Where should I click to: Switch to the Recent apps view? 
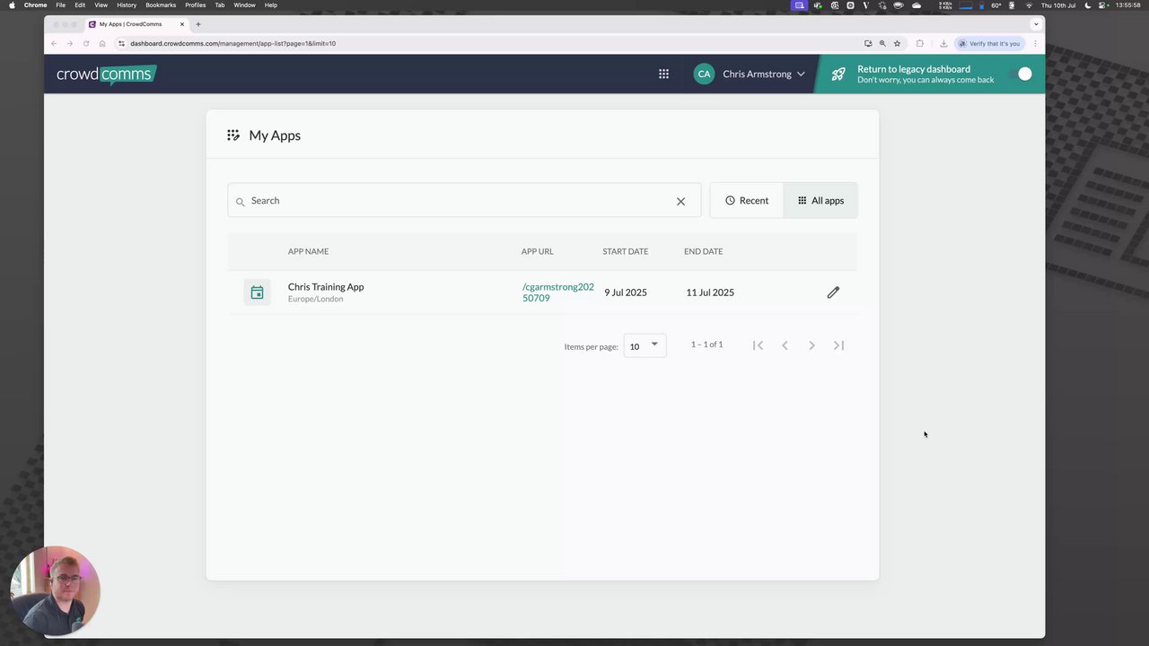click(747, 200)
